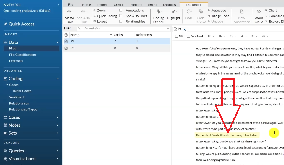
Task: Open the Import ribbon tab
Action: click(102, 5)
